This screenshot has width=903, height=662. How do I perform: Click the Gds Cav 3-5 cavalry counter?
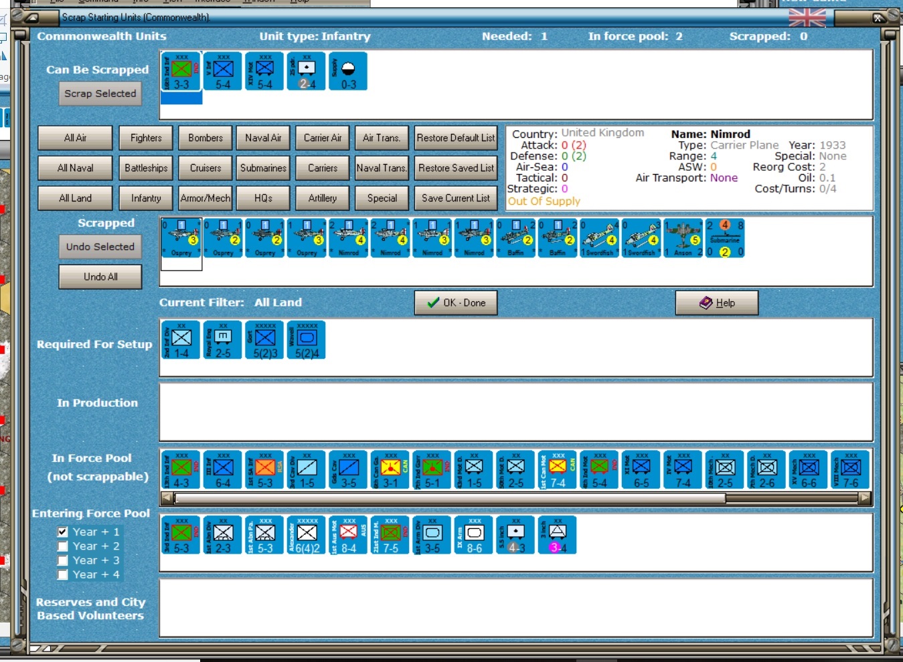[x=348, y=470]
